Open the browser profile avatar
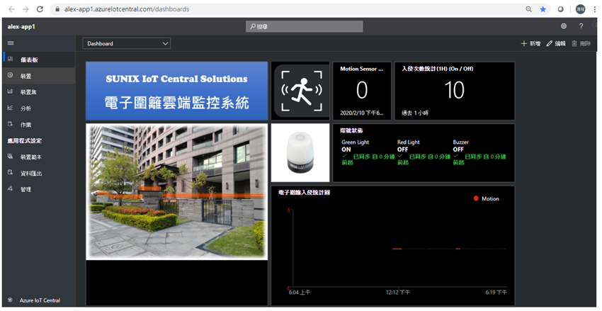 (x=581, y=9)
